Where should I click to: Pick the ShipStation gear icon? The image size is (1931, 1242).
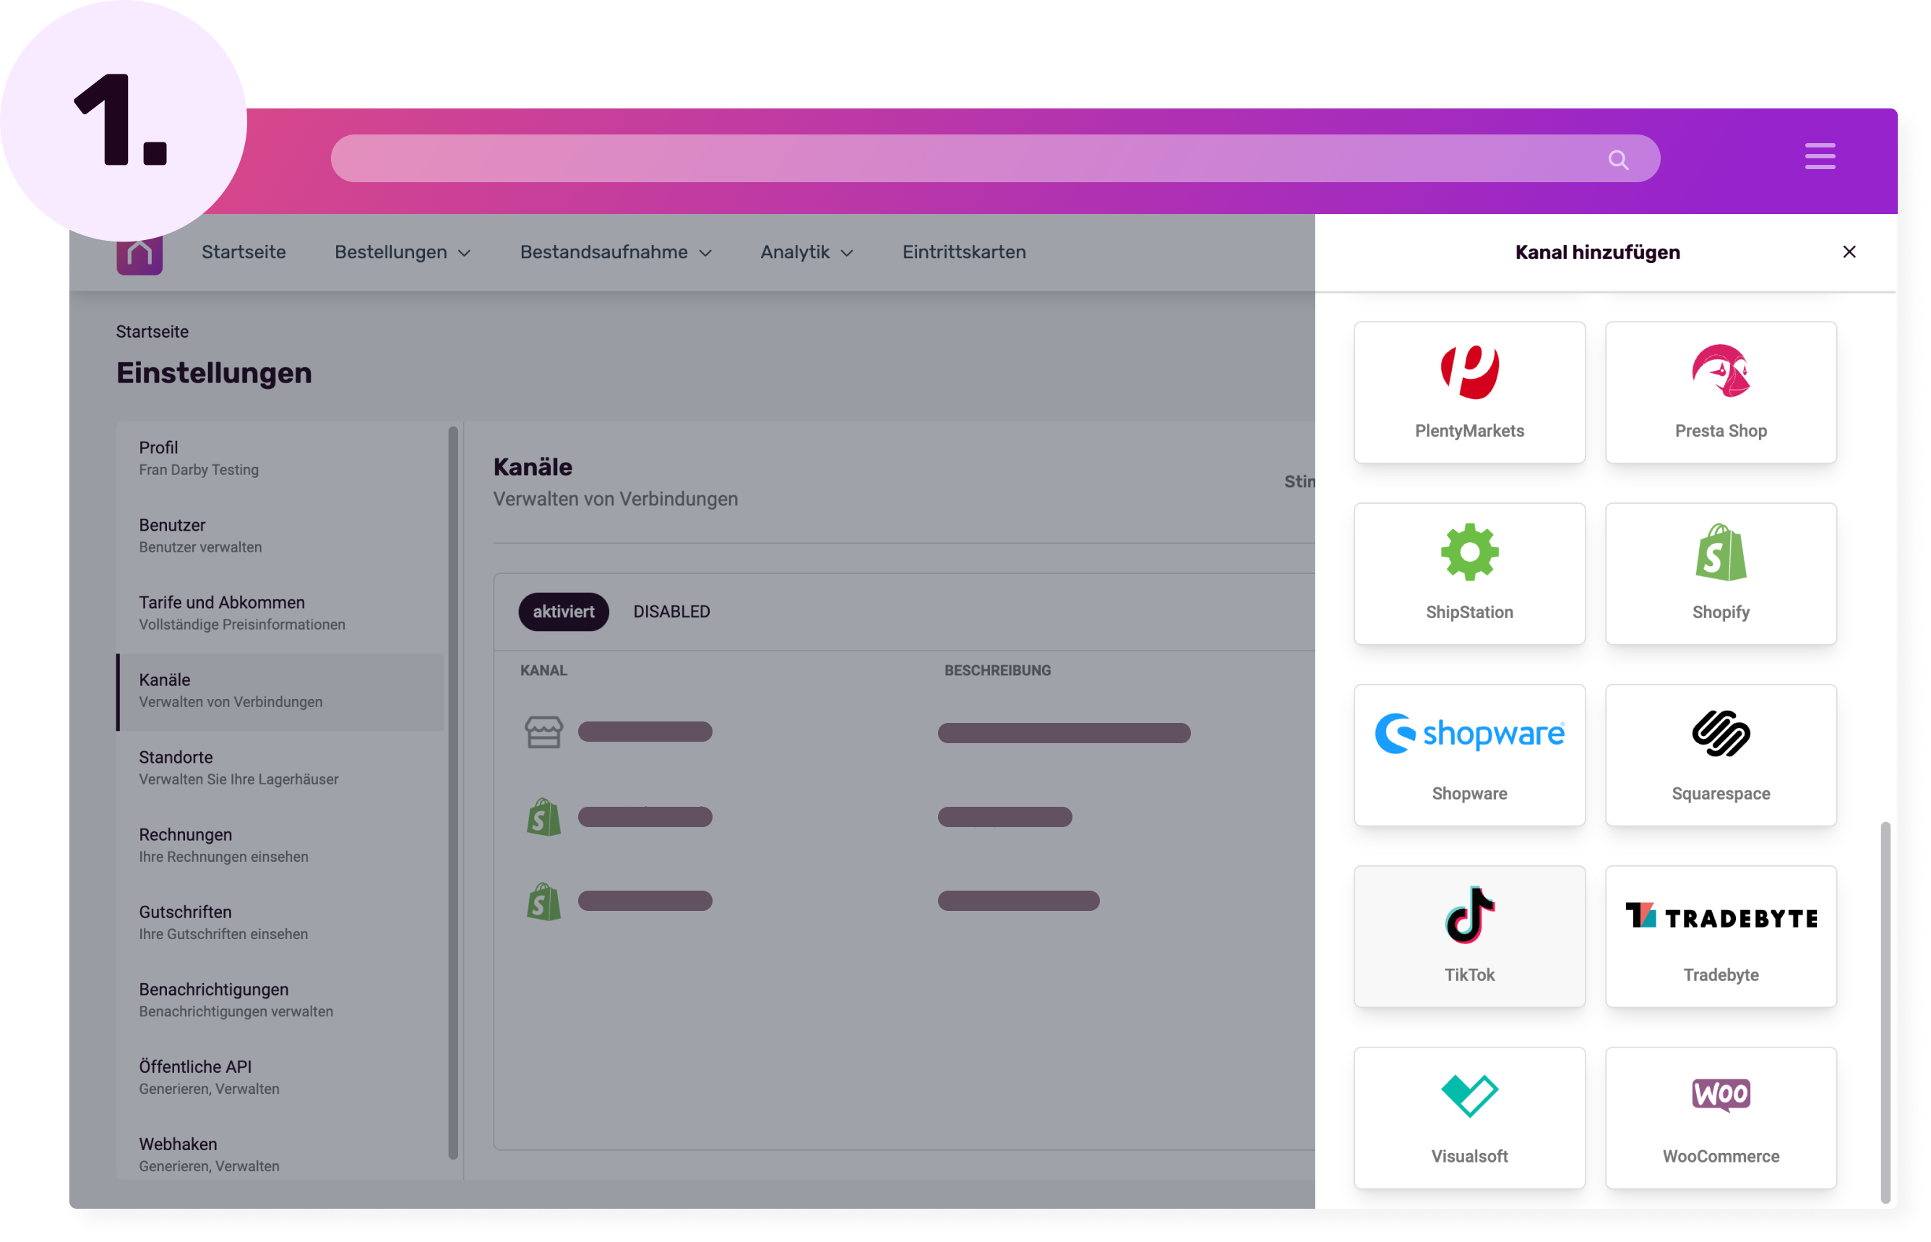click(1469, 552)
